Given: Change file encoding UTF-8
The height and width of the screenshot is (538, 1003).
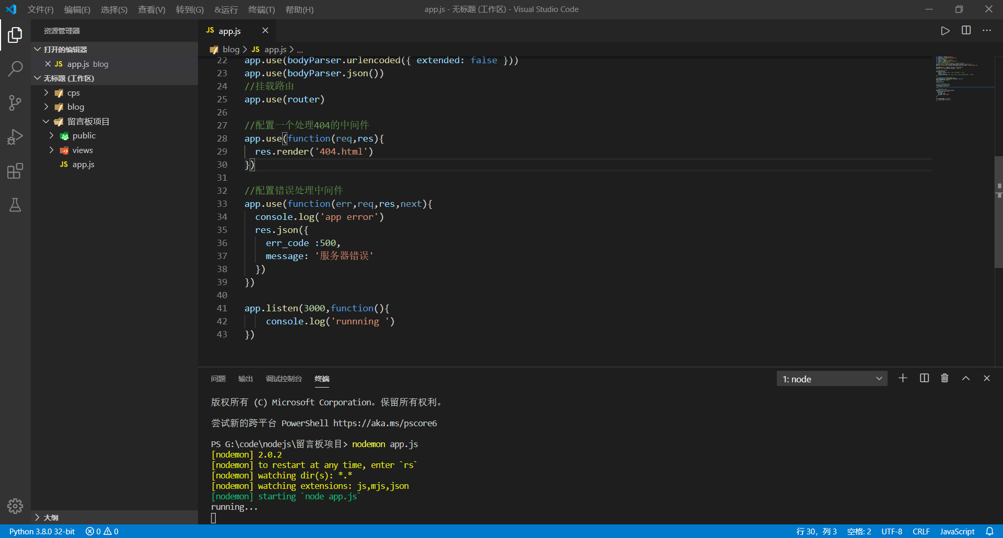Looking at the screenshot, I should click(x=892, y=531).
